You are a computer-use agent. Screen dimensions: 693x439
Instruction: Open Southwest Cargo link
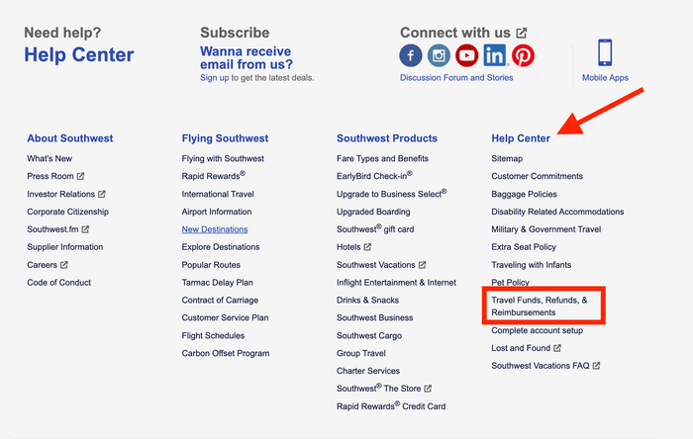pyautogui.click(x=369, y=336)
